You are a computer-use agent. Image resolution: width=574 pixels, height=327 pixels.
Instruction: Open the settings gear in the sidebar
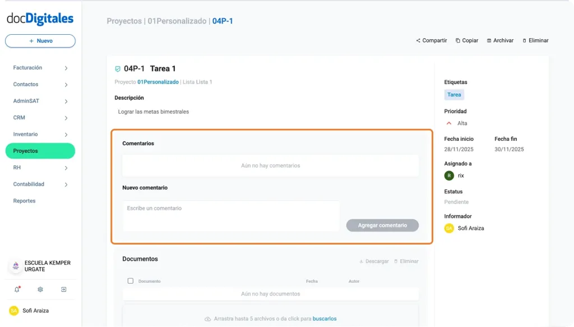[39, 289]
